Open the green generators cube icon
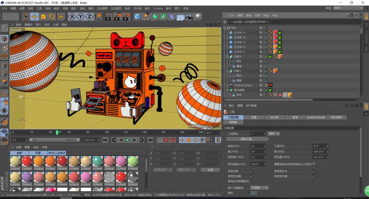 coord(155,17)
